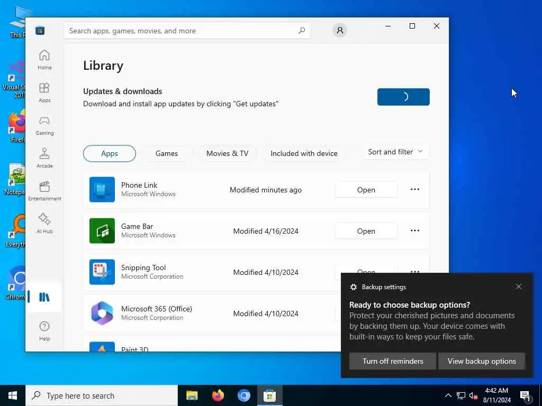This screenshot has width=542, height=406.
Task: Go to Home in Store sidebar
Action: (x=44, y=60)
